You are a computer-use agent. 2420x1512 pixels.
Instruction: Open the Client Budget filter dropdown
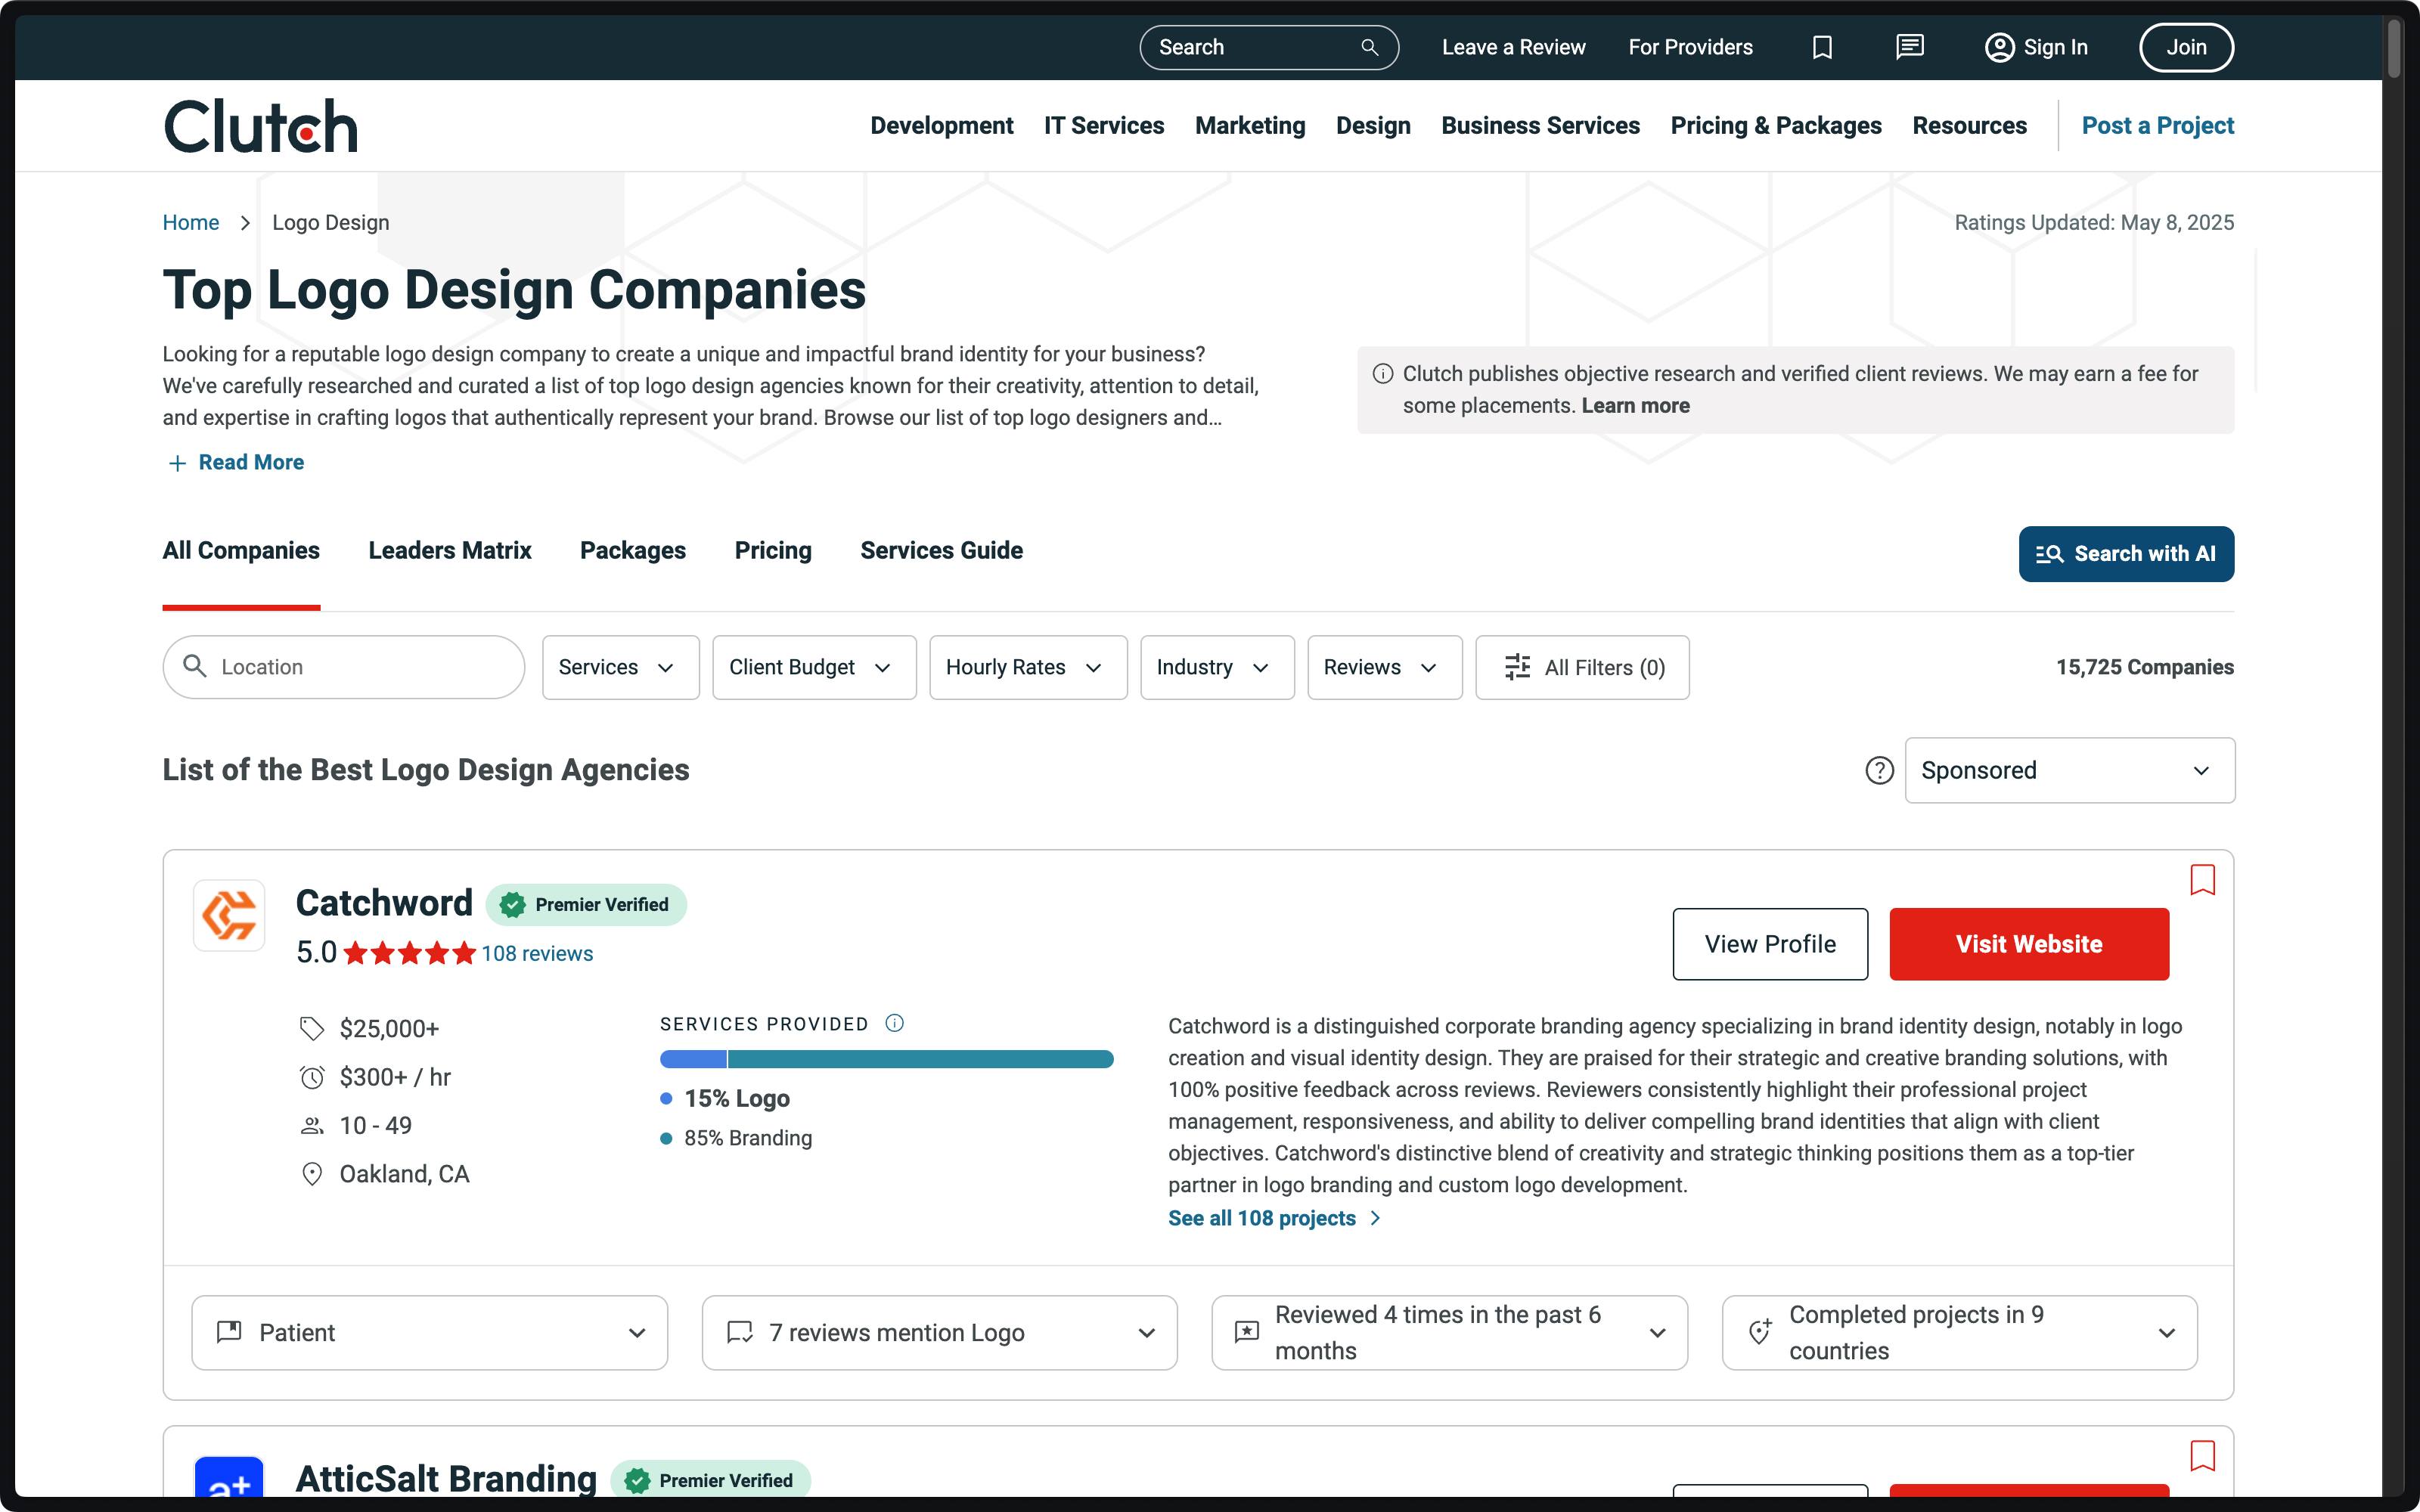(x=814, y=667)
